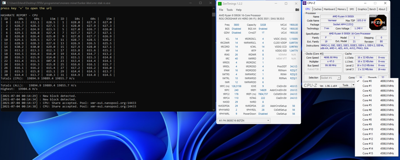This screenshot has width=400, height=160.
Task: Click the AMD Ryzen 9 logo image
Action: coord(378,22)
